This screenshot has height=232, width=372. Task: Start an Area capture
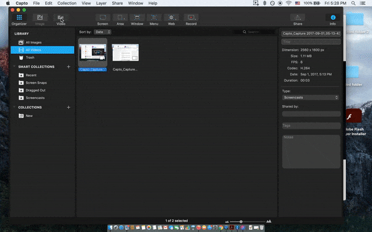pyautogui.click(x=120, y=20)
